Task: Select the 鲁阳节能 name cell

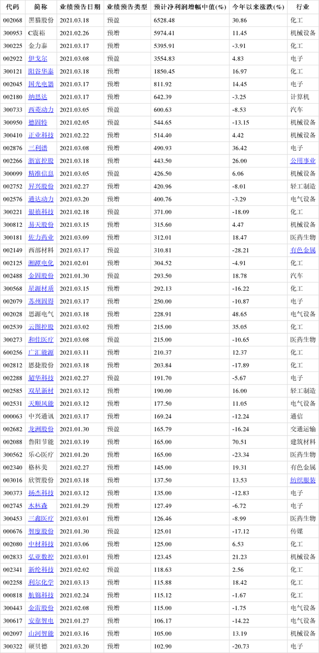Action: 41,442
